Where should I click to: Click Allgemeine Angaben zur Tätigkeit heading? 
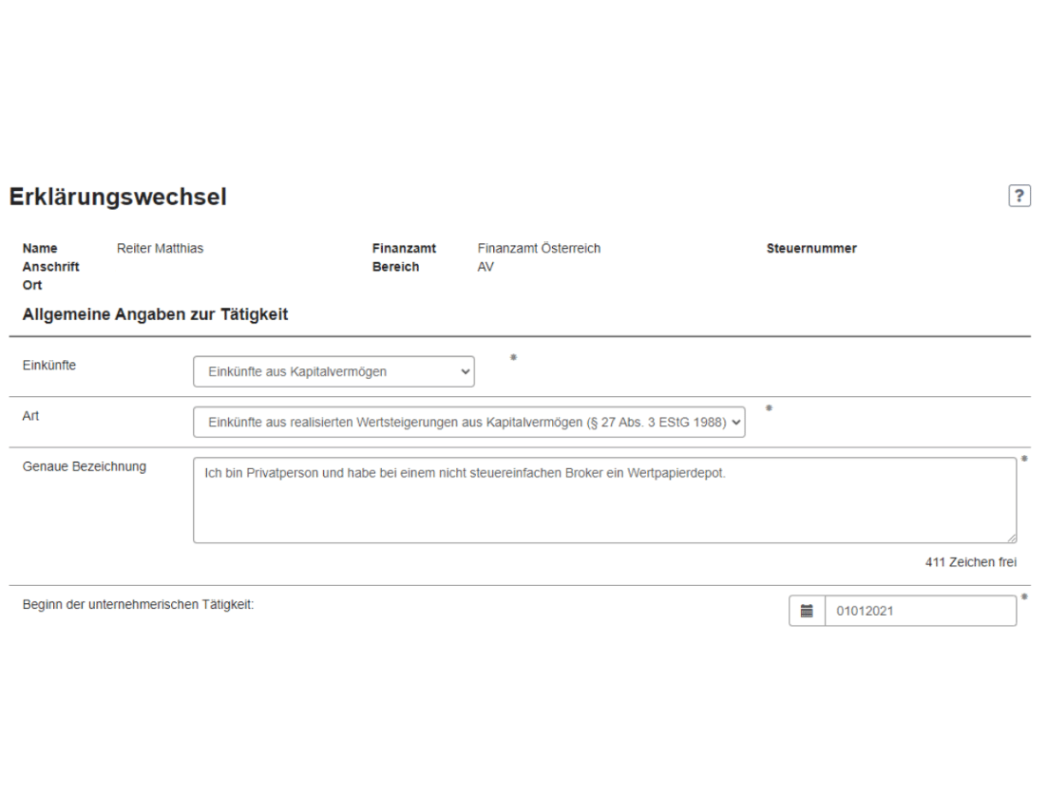click(x=155, y=314)
